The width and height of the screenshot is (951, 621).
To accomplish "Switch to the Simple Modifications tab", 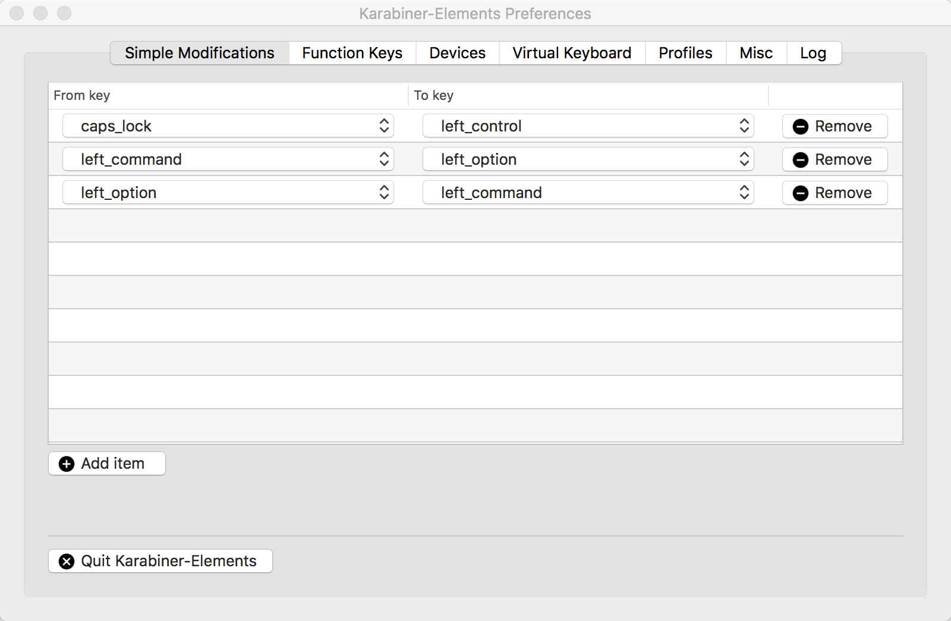I will (x=200, y=53).
